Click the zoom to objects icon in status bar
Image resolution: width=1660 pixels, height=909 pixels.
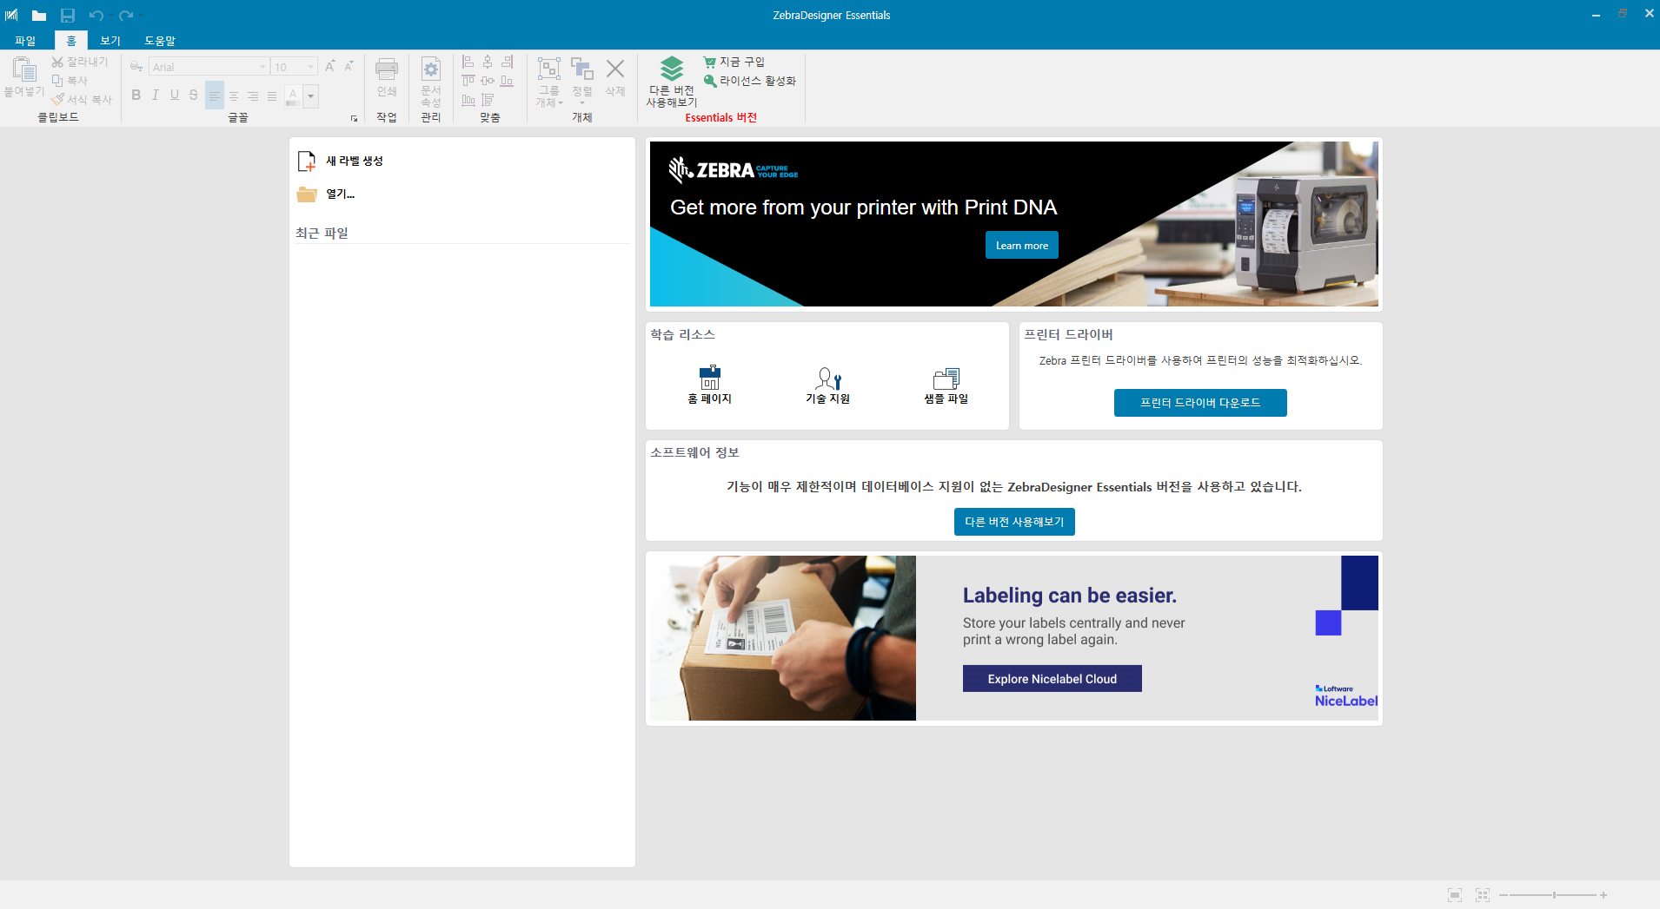pyautogui.click(x=1483, y=894)
